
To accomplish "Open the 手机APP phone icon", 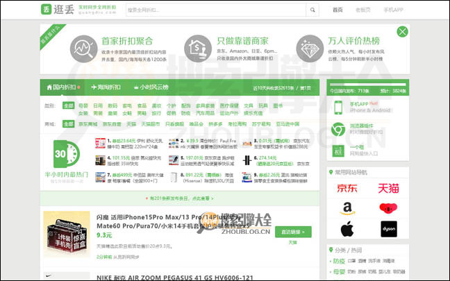I will click(x=338, y=108).
